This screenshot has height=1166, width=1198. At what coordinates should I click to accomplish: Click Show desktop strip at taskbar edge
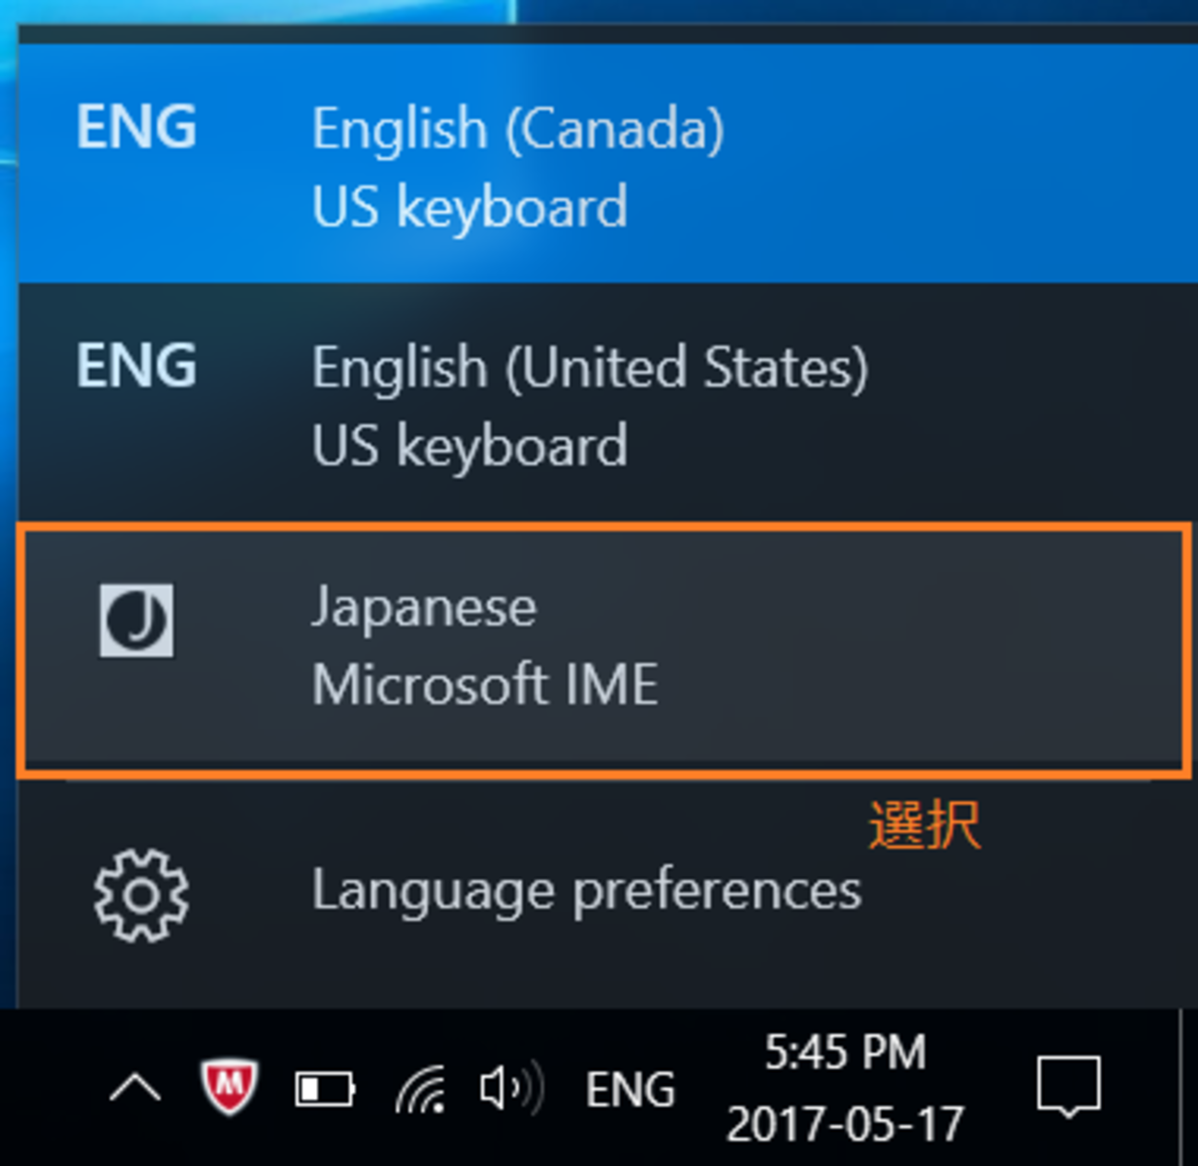pos(1189,1088)
